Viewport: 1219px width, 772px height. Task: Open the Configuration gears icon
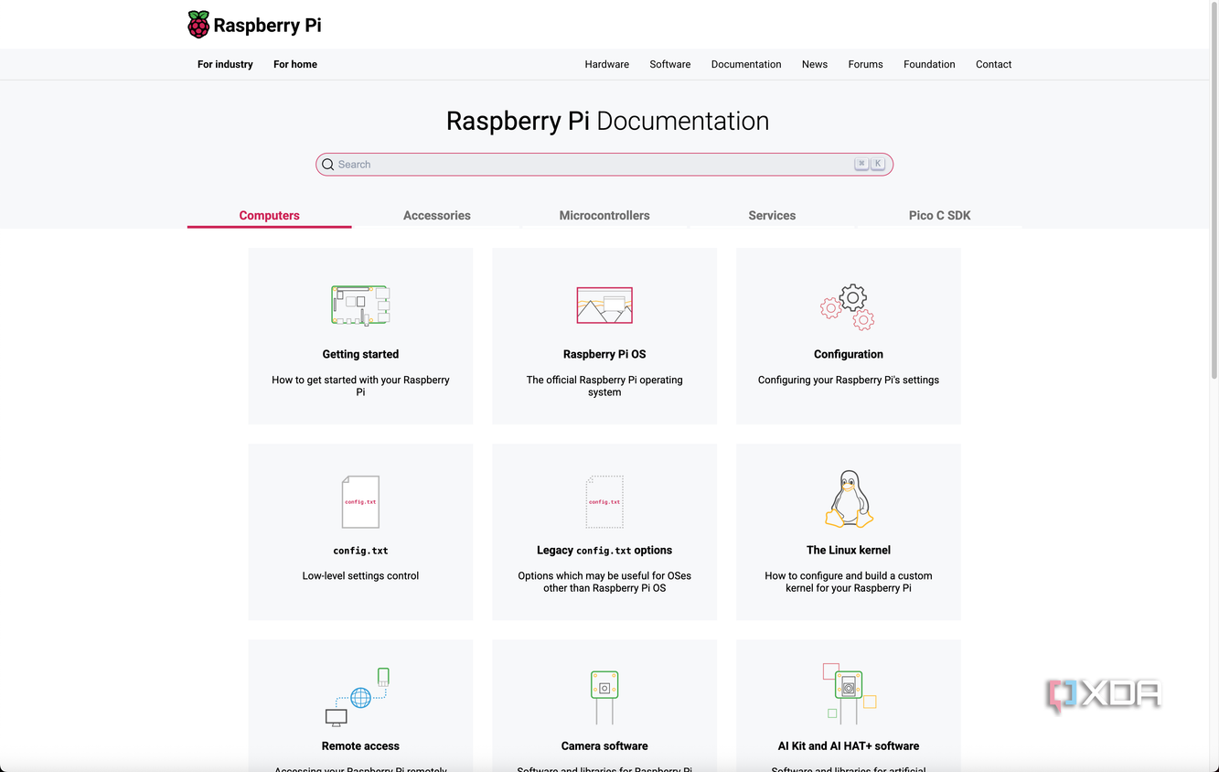(848, 307)
